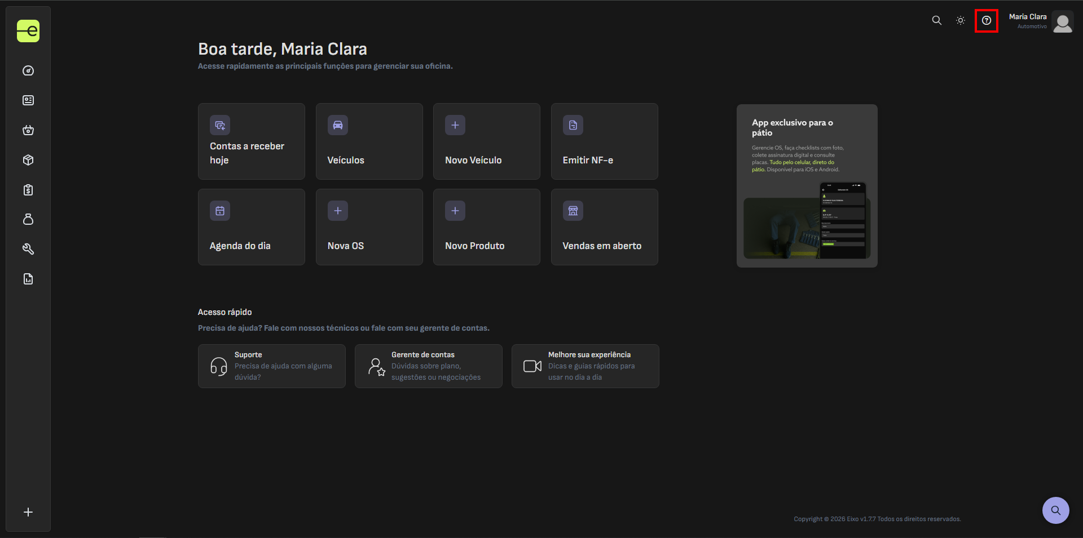Image resolution: width=1083 pixels, height=538 pixels.
Task: Click the Gerente de contas title
Action: pos(423,355)
